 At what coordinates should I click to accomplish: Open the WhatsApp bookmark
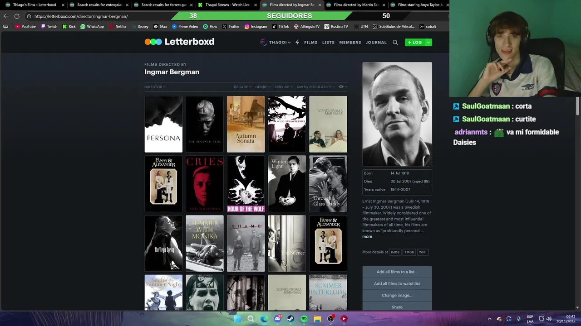[92, 26]
